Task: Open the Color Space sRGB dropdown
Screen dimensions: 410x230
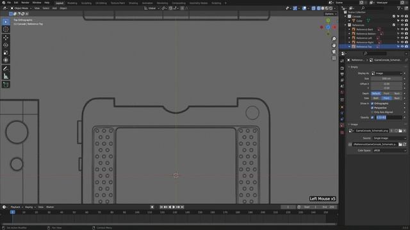Action: 389,151
